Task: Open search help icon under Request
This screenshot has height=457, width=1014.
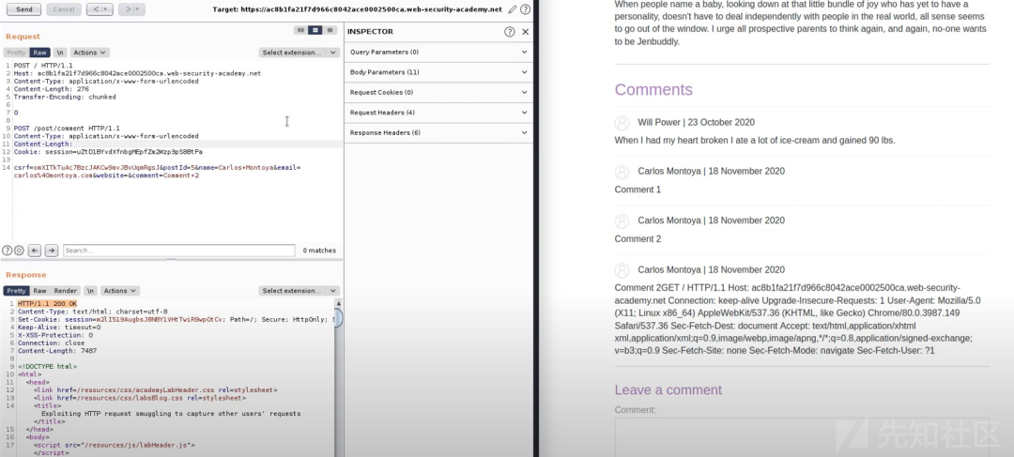Action: tap(7, 251)
